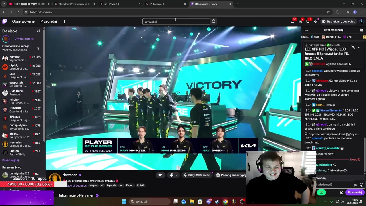
Task: Open File Explorer from the taskbar
Action: [192, 201]
